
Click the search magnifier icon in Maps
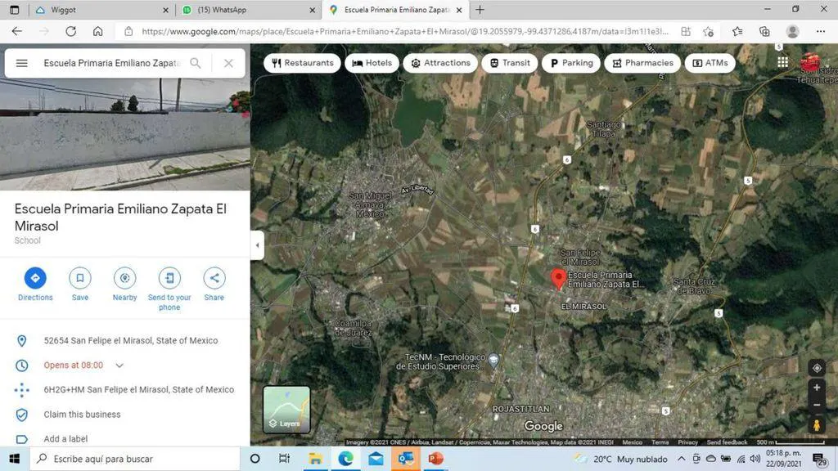tap(196, 63)
